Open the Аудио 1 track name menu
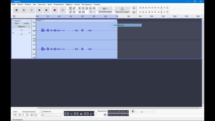Screen dimensions: 215x121 coord(18,21)
